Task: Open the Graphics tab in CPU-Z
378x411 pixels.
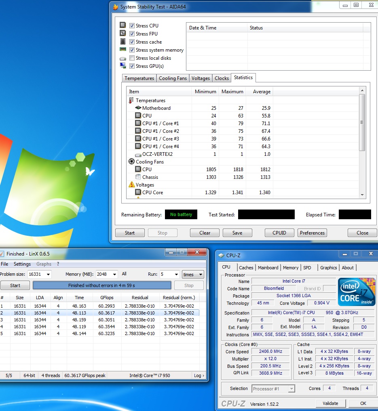Action: 328,268
